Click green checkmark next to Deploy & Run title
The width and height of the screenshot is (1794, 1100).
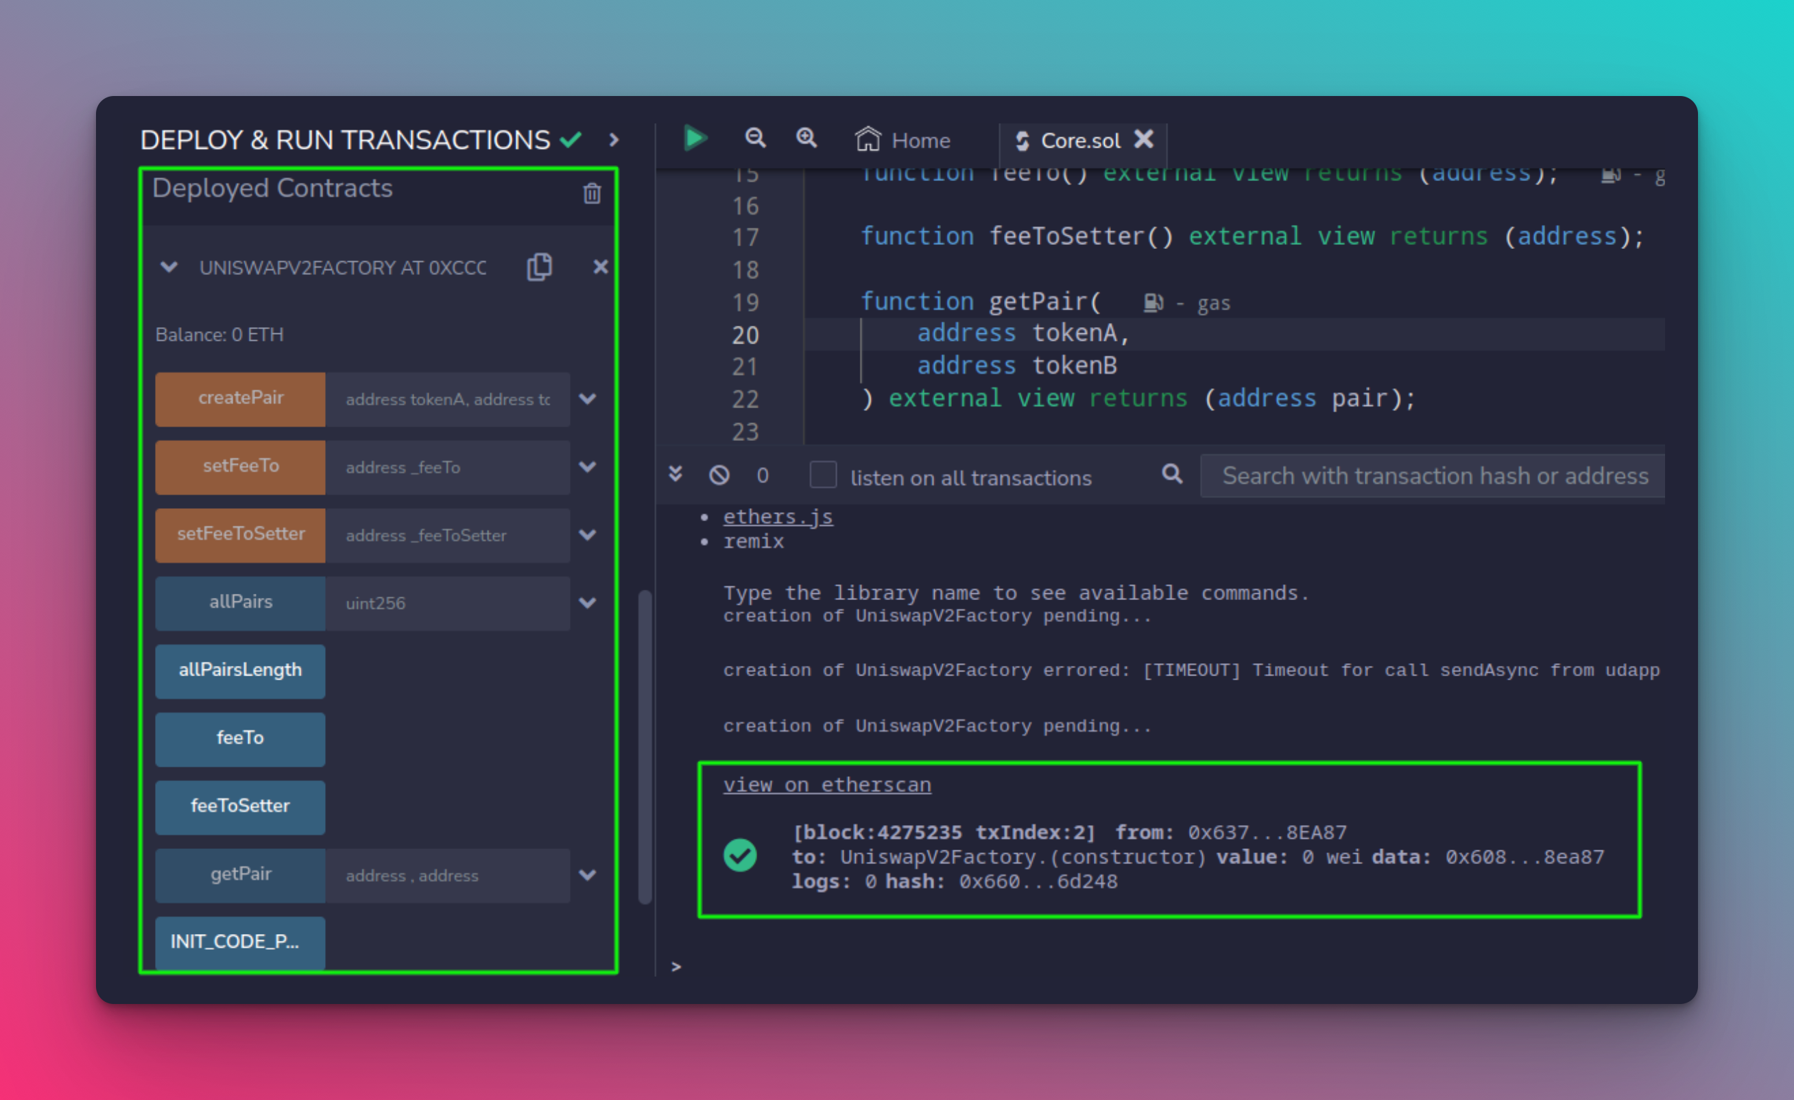570,139
